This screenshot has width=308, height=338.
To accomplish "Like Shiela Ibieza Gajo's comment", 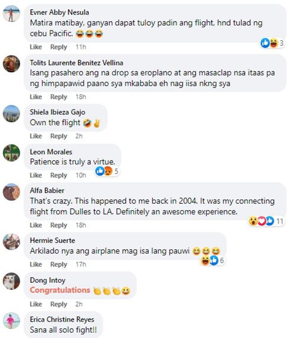I will [x=36, y=136].
